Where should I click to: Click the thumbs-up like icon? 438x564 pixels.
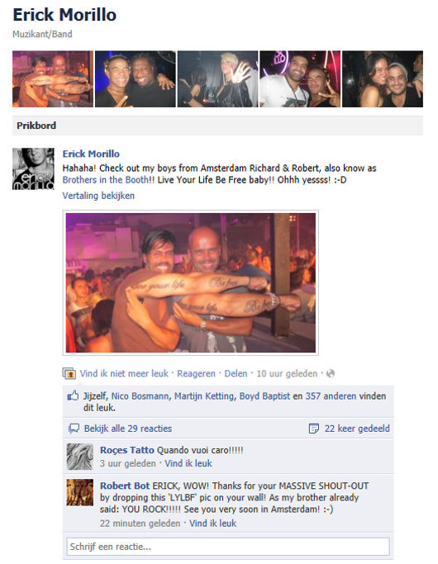73,396
